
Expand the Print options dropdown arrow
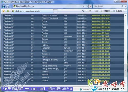click(x=100, y=11)
